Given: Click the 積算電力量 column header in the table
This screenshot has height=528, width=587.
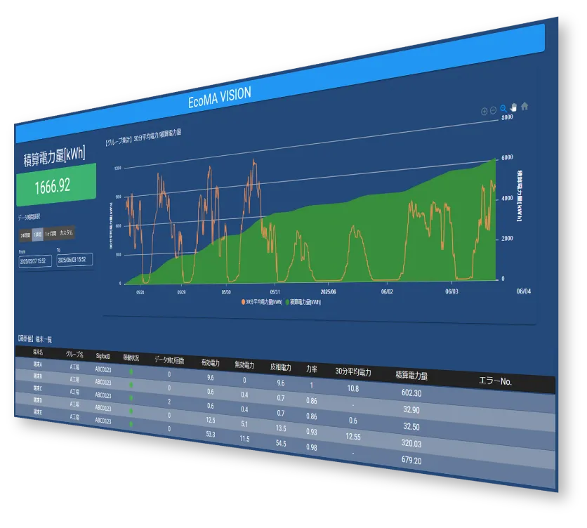Looking at the screenshot, I should coord(411,376).
